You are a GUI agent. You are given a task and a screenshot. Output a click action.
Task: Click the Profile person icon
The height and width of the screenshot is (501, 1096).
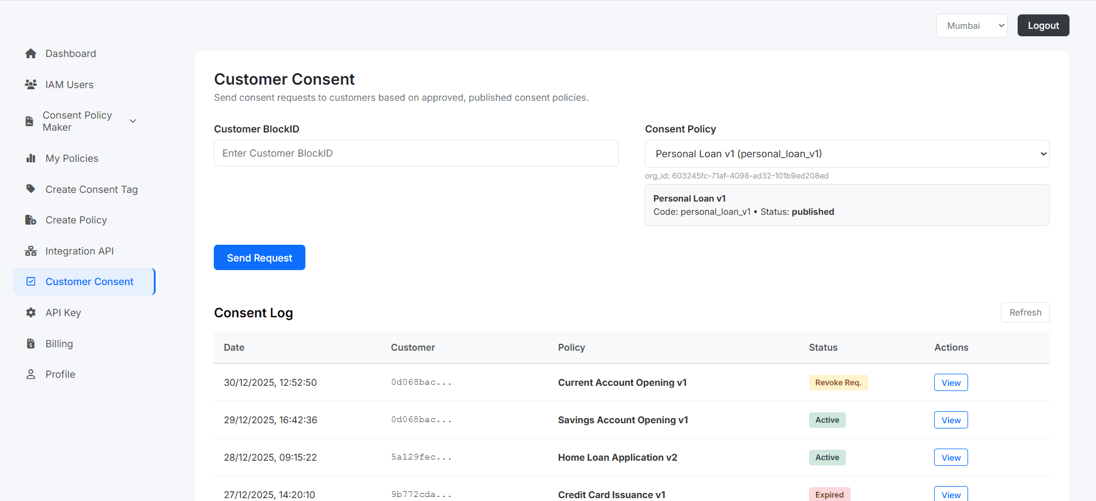(31, 374)
